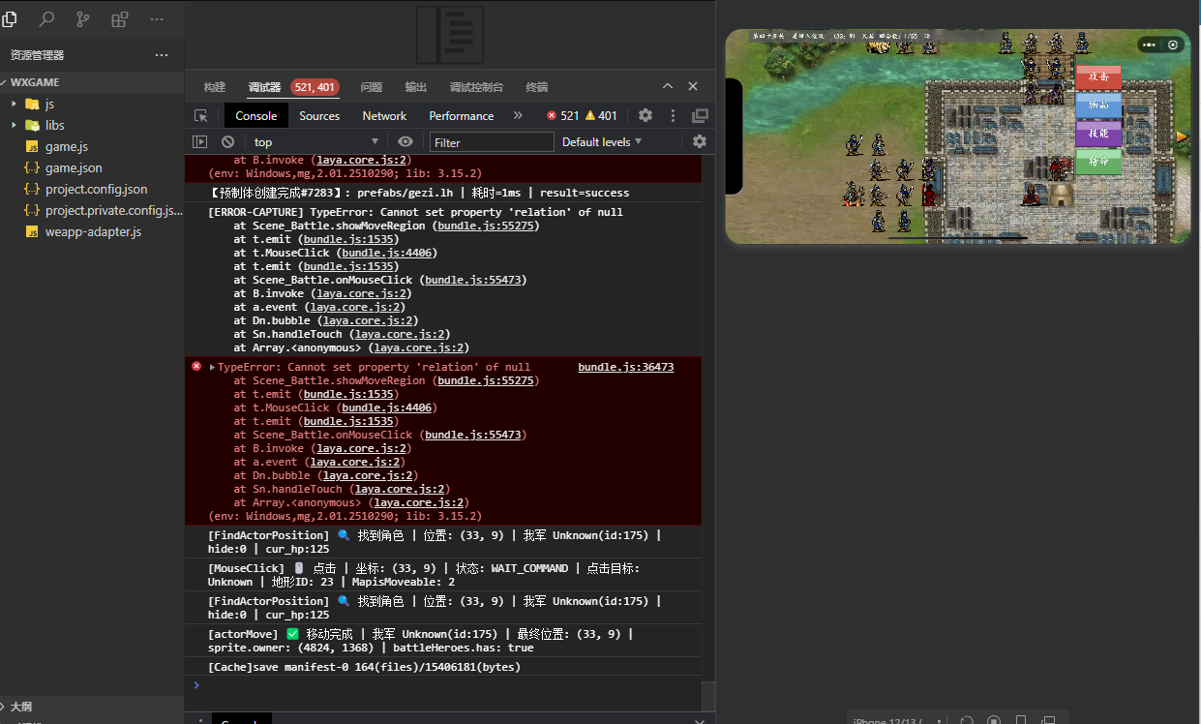The width and height of the screenshot is (1201, 724).
Task: Open the Source Control icon
Action: click(83, 18)
